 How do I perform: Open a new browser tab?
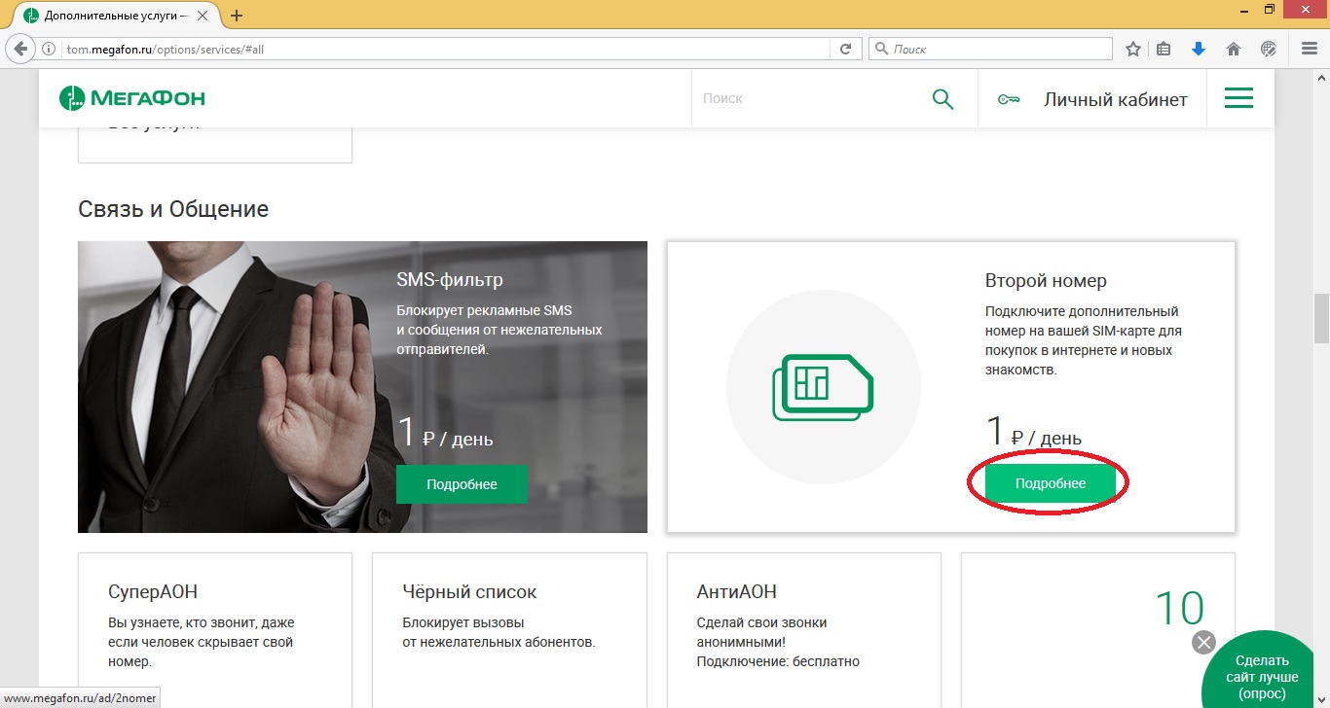coord(237,16)
